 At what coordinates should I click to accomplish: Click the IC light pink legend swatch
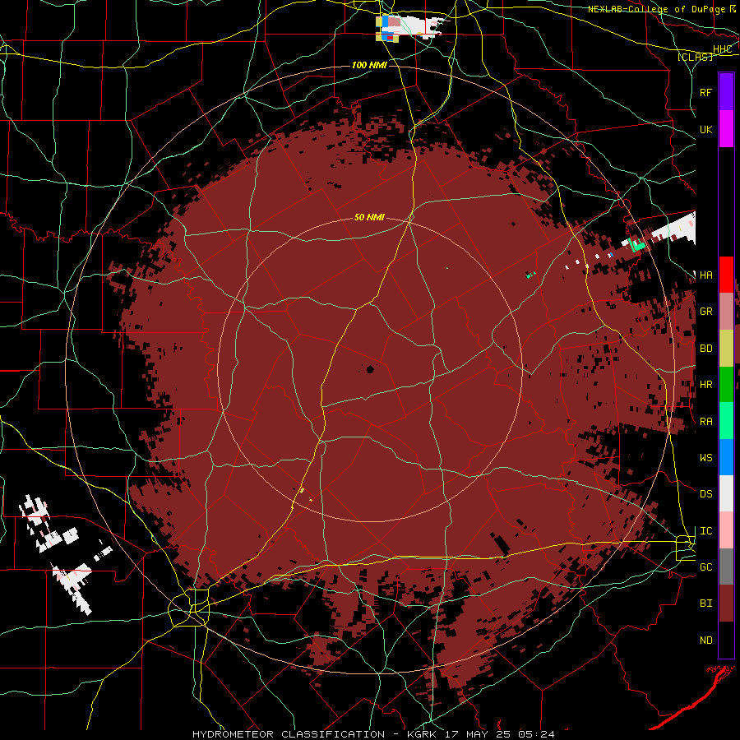click(726, 530)
